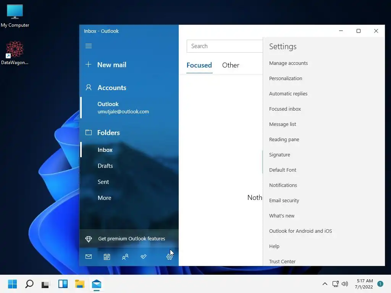Click the Folders heading
Image resolution: width=391 pixels, height=293 pixels.
pyautogui.click(x=108, y=132)
